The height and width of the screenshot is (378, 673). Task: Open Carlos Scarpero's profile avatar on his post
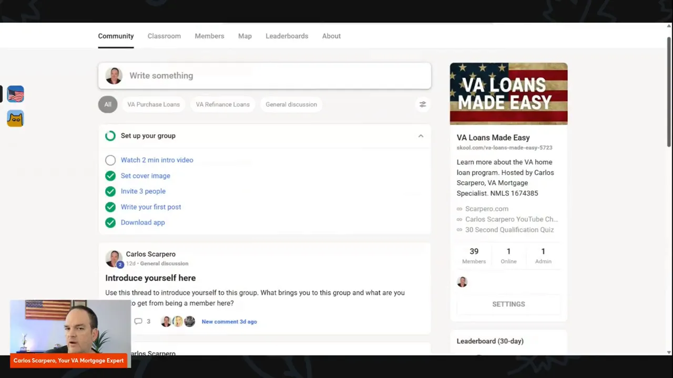pyautogui.click(x=114, y=258)
